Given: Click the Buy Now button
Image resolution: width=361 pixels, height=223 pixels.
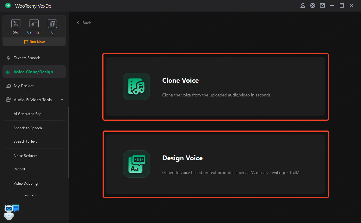Looking at the screenshot, I should (x=34, y=42).
